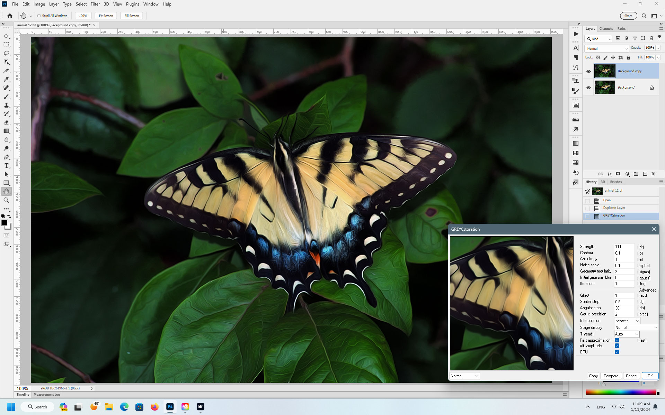The width and height of the screenshot is (665, 415).
Task: Click the delete layer trash icon
Action: (x=654, y=174)
